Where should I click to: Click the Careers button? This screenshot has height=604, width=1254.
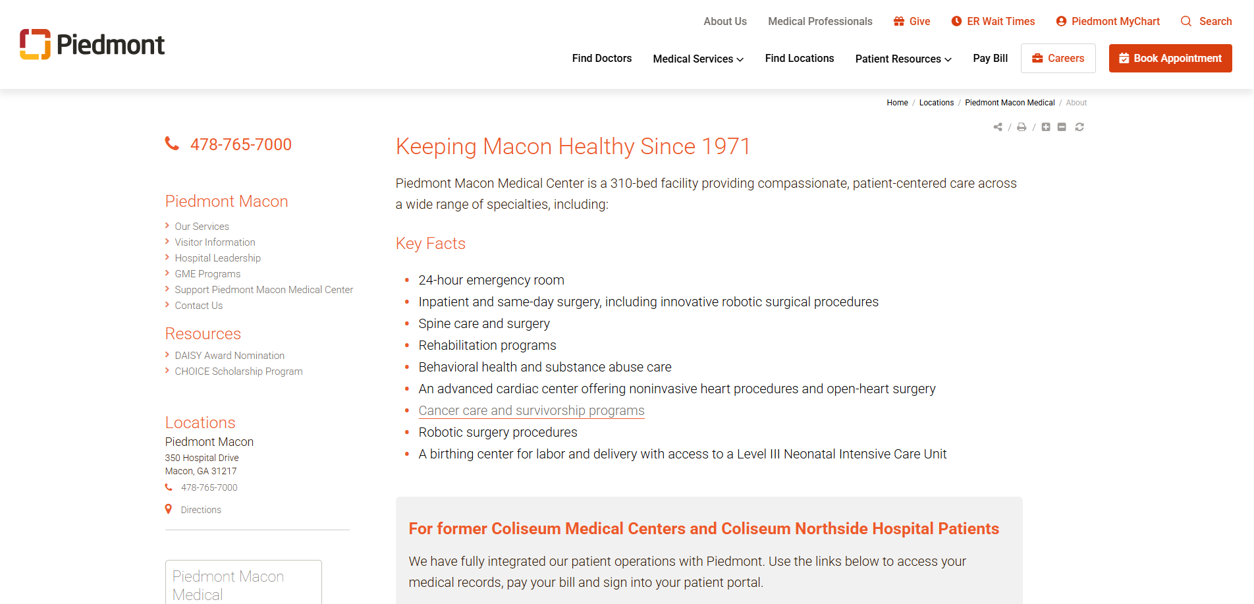[x=1058, y=58]
